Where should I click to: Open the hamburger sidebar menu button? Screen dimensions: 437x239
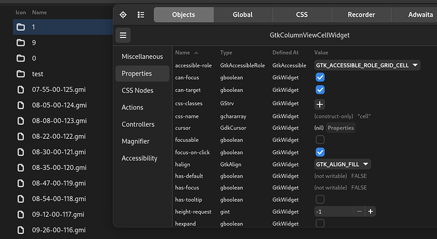point(123,35)
